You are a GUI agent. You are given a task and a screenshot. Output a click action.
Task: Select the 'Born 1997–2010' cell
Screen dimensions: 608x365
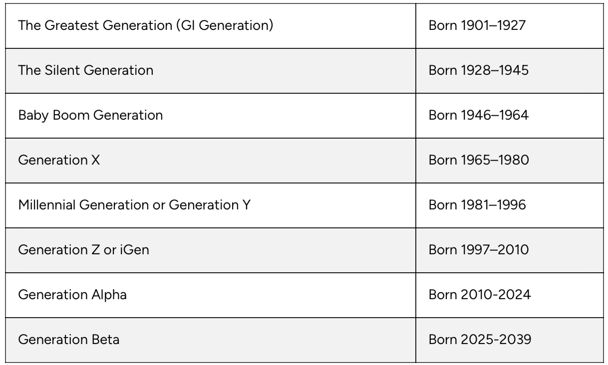[478, 250]
